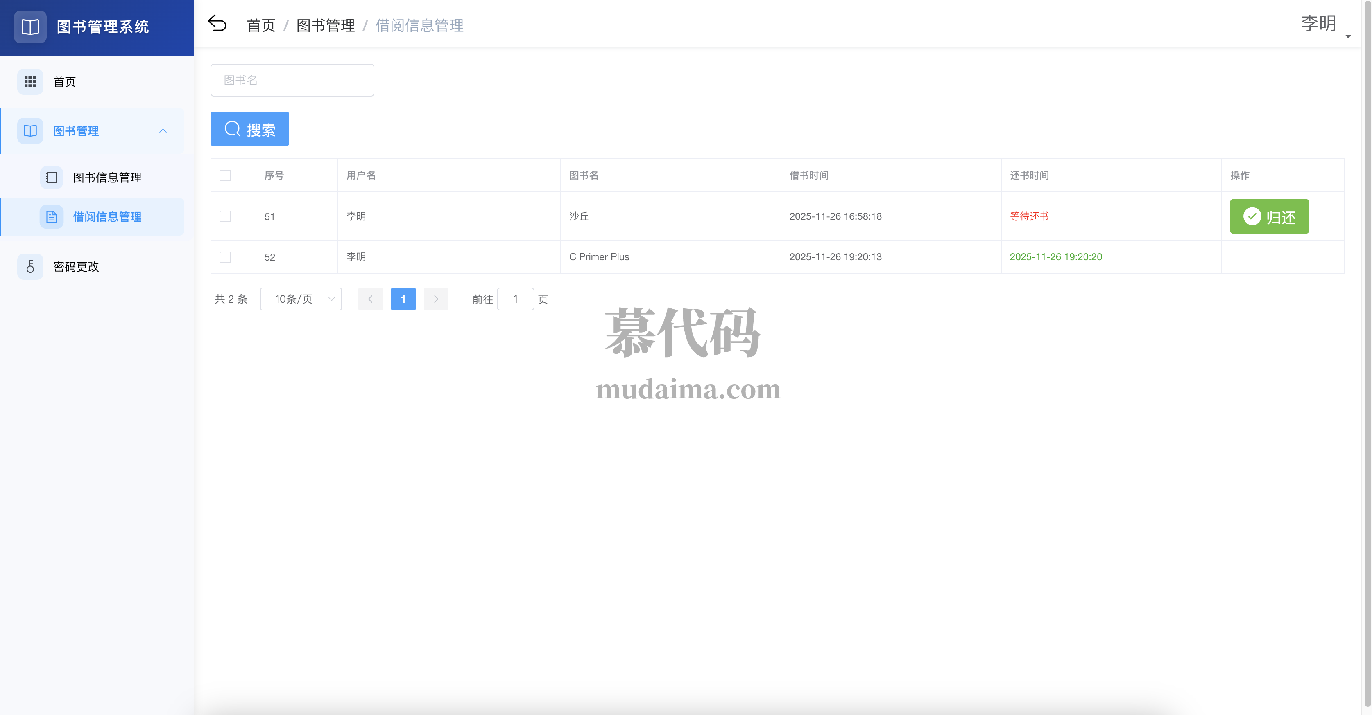This screenshot has height=715, width=1372.
Task: Click the 图书管理系统 app logo icon
Action: pyautogui.click(x=30, y=27)
